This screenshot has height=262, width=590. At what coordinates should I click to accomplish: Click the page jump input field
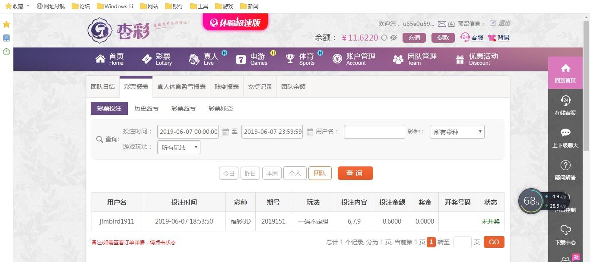(463, 242)
